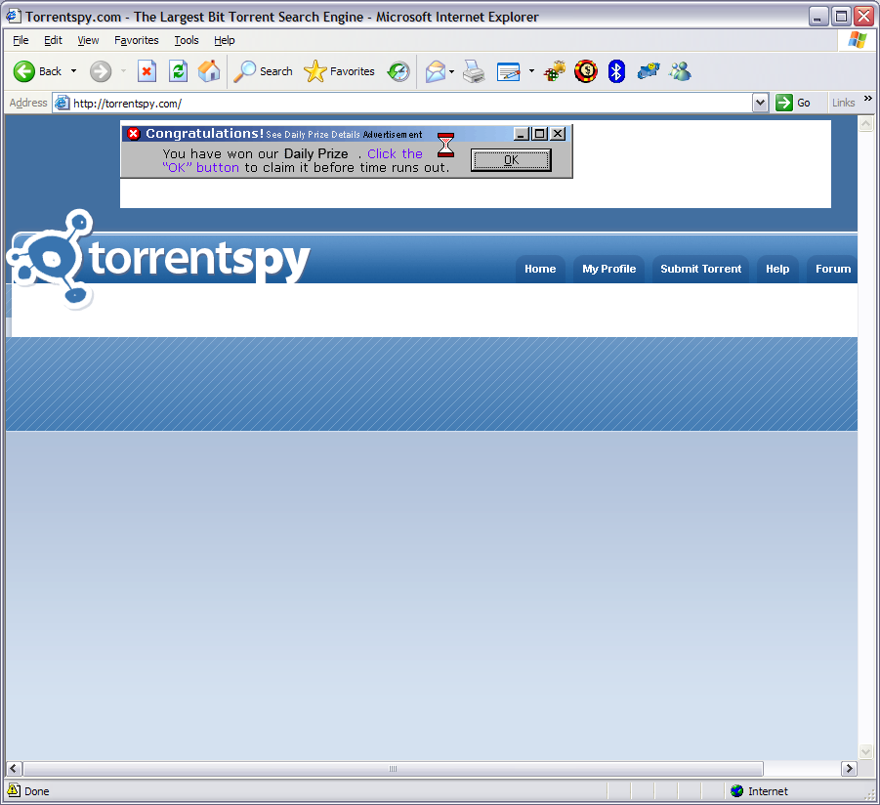Open the History toolbar icon
880x805 pixels.
tap(398, 71)
